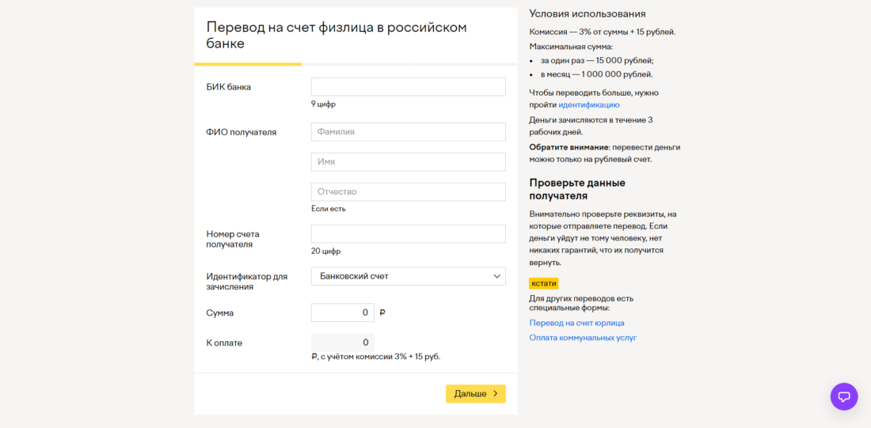
Task: Focus the recipient account number field
Action: point(408,234)
